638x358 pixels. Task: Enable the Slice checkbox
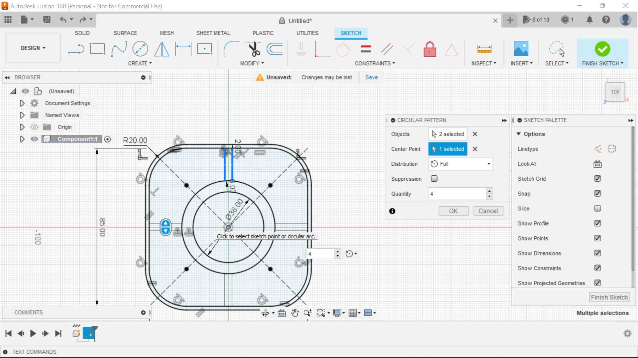click(597, 209)
